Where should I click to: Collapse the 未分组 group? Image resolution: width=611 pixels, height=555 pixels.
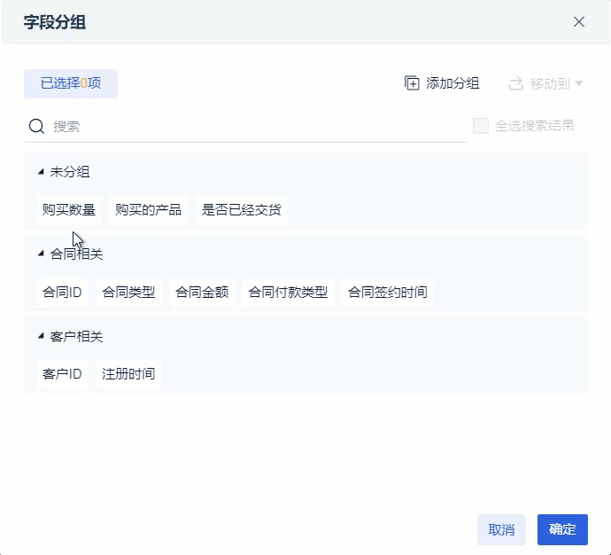pos(41,172)
